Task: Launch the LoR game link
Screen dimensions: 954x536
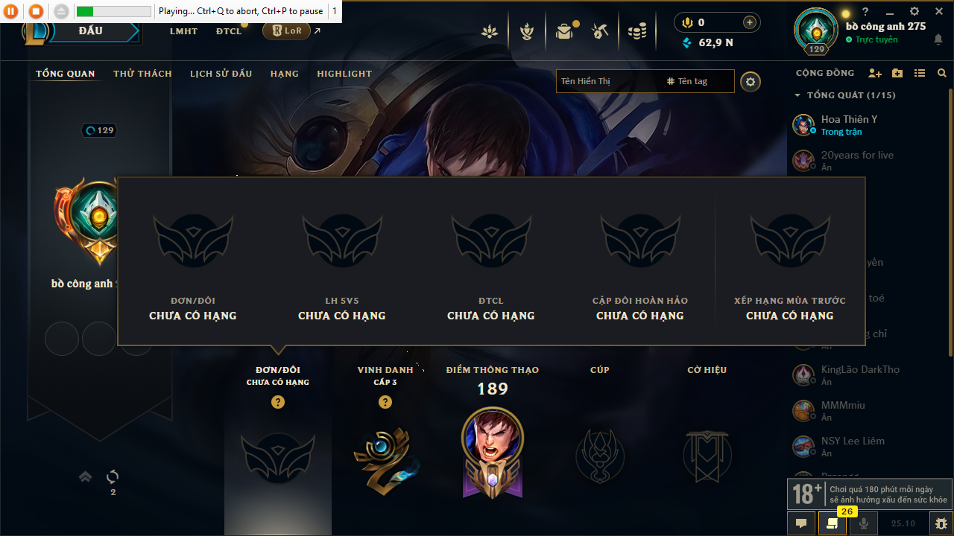Action: [286, 31]
